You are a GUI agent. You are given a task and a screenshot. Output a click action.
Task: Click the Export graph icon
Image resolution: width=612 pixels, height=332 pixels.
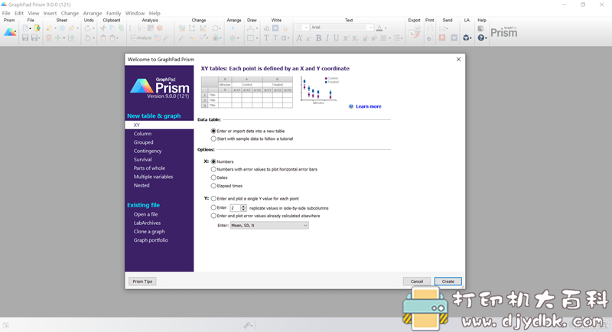click(415, 34)
